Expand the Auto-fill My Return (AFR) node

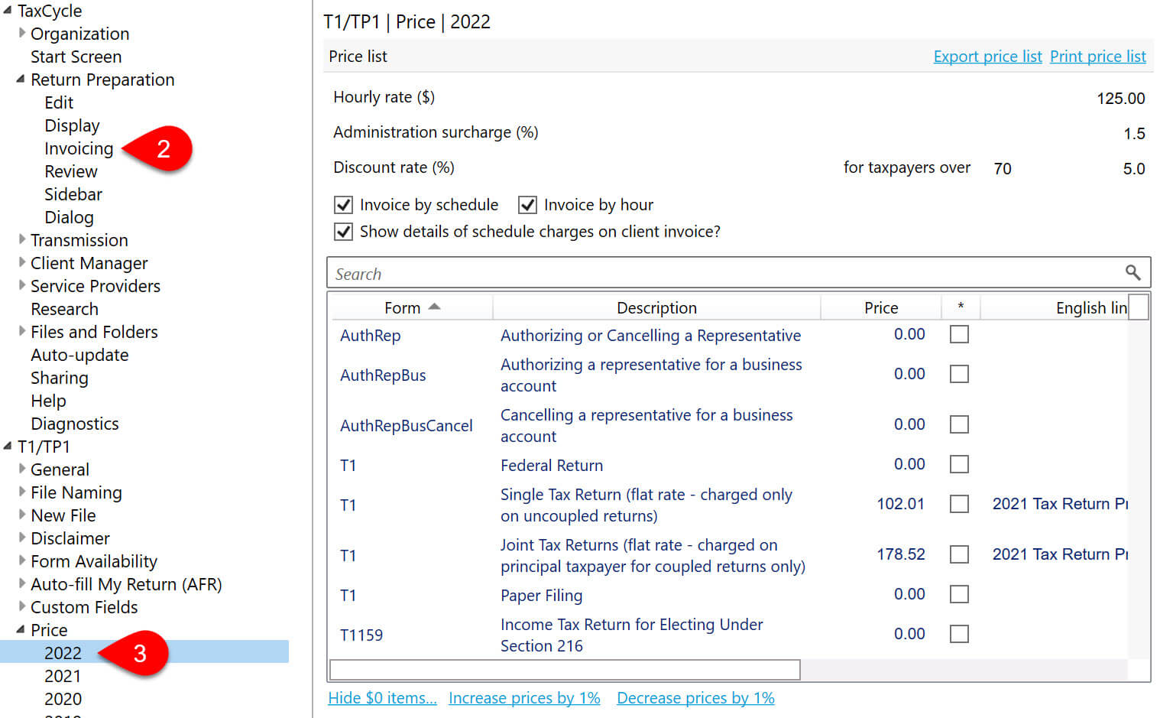22,583
